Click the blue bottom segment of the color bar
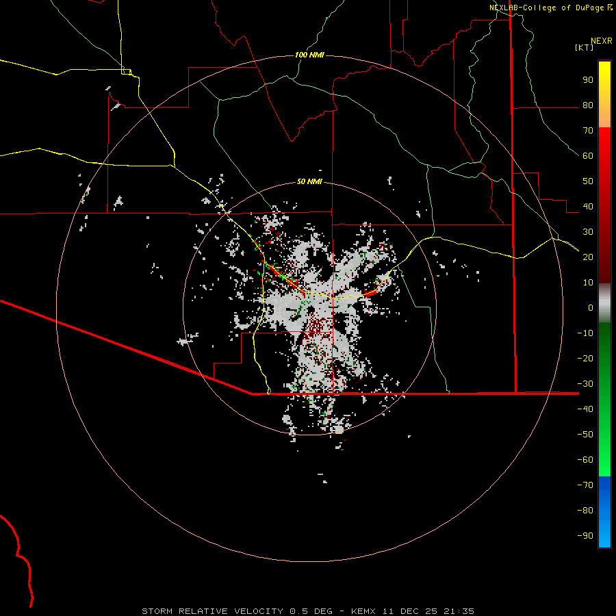Screen dimensions: 616x616 [x=604, y=511]
